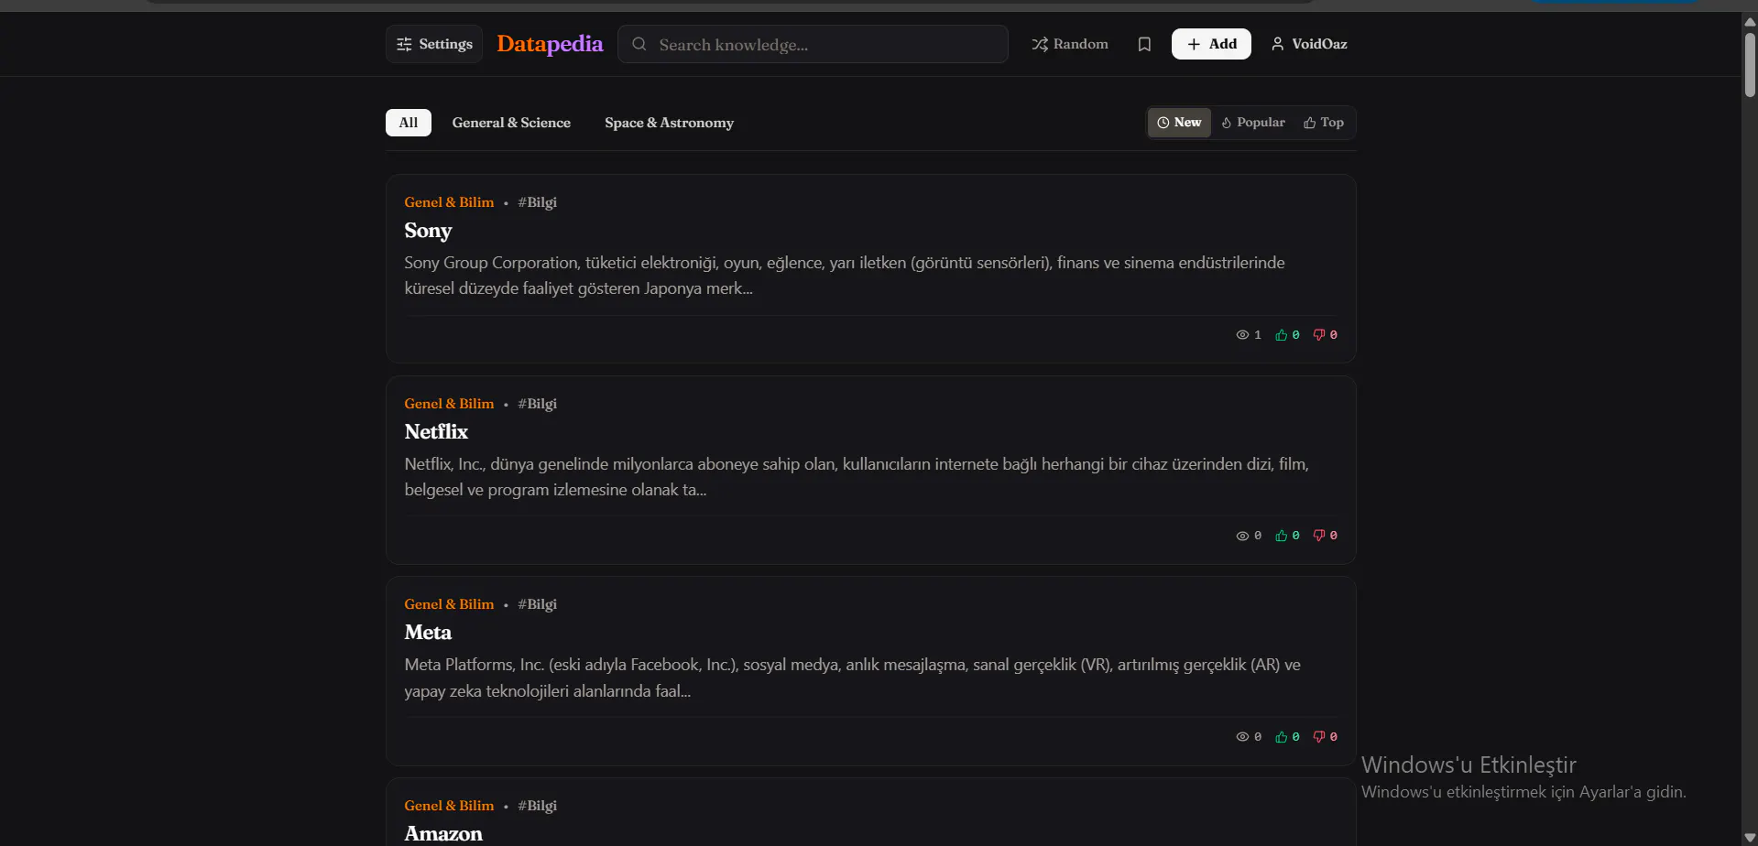
Task: Like the Netflix entry with thumbs up
Action: pyautogui.click(x=1282, y=536)
